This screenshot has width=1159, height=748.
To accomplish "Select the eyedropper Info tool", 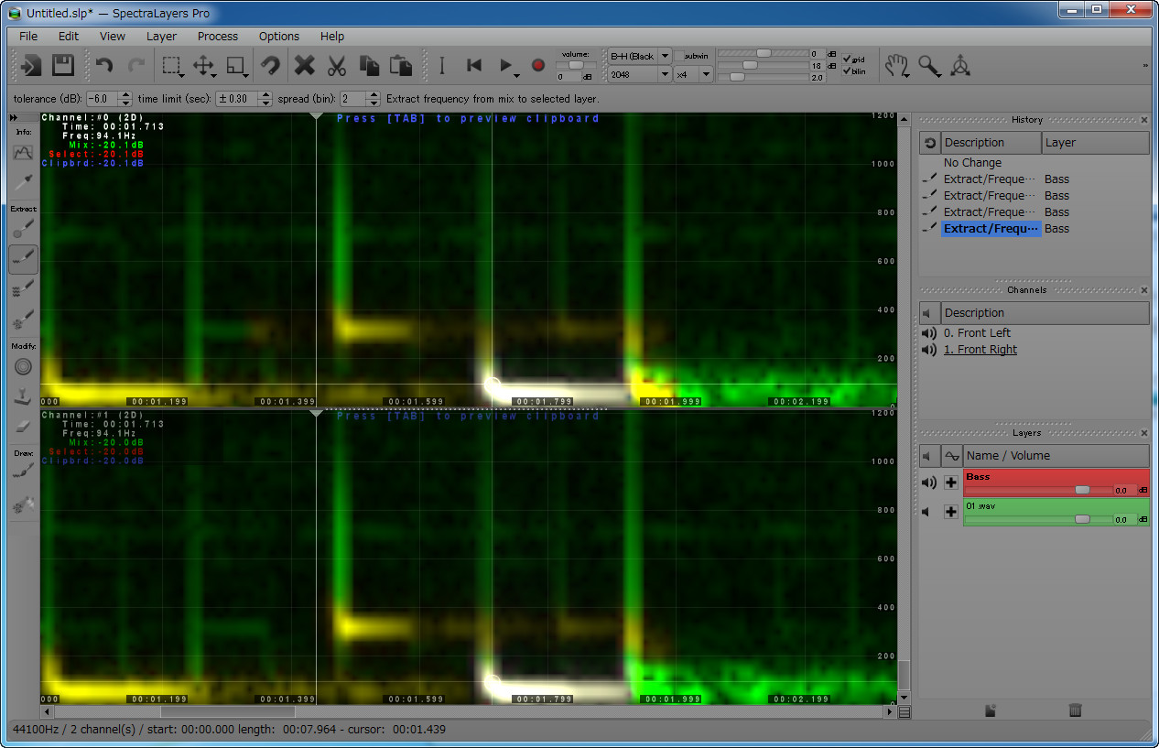I will point(23,184).
